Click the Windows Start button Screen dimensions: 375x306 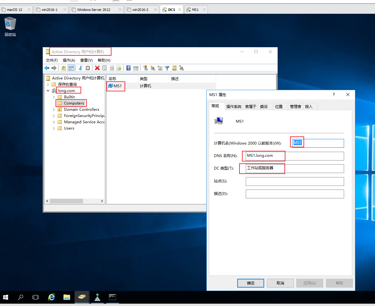(x=6, y=297)
